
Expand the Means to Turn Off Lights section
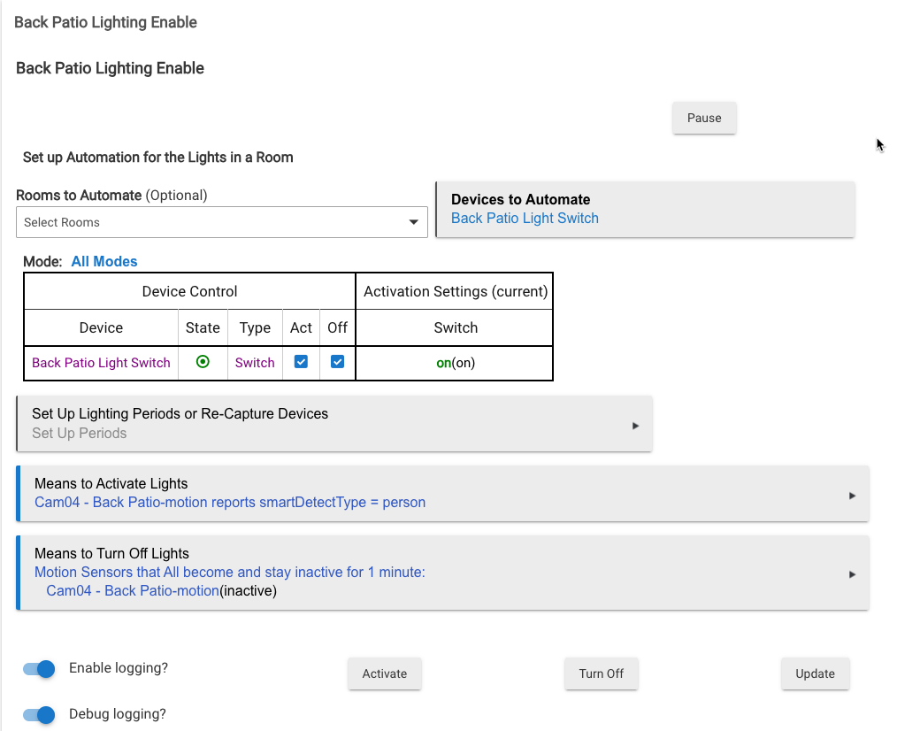pos(443,573)
